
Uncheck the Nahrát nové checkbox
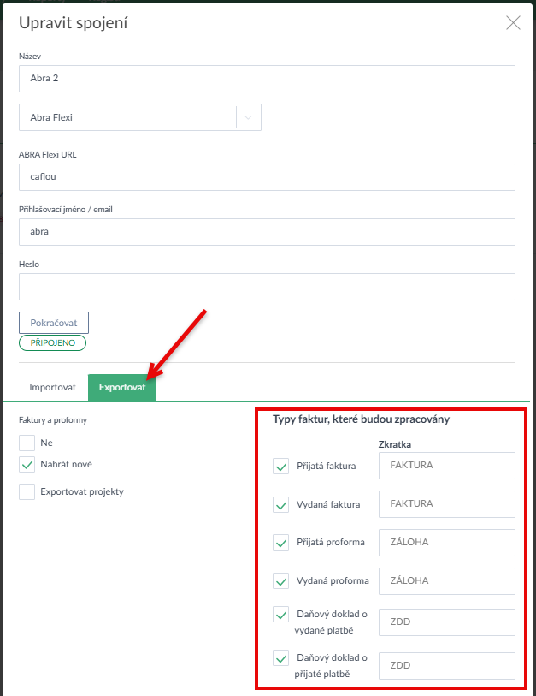pos(27,465)
